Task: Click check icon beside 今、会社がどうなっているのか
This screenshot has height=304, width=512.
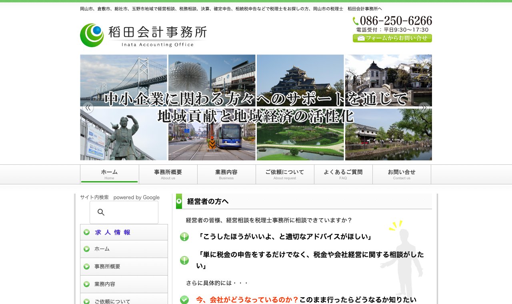Action: pos(184,300)
